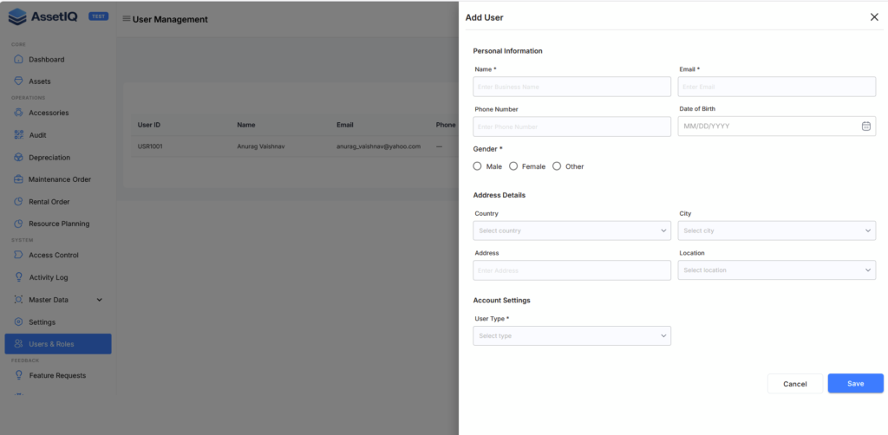Click the Rental Order sidebar icon
This screenshot has height=435, width=888.
pyautogui.click(x=18, y=201)
